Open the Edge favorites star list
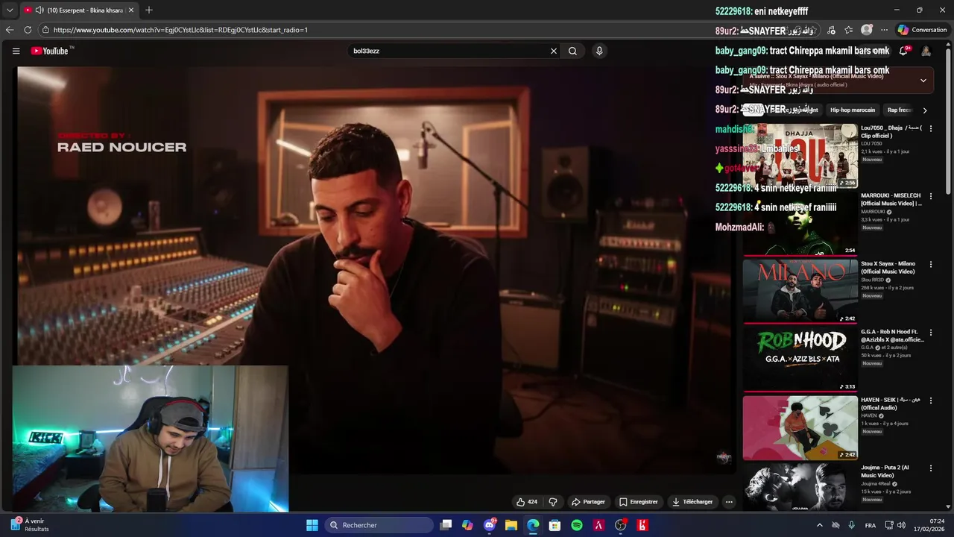 848,30
